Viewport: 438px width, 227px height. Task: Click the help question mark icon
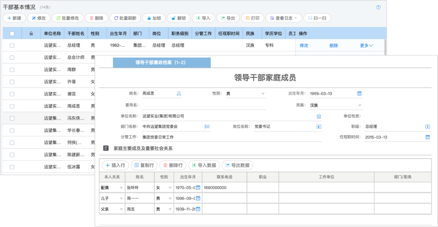point(378,7)
